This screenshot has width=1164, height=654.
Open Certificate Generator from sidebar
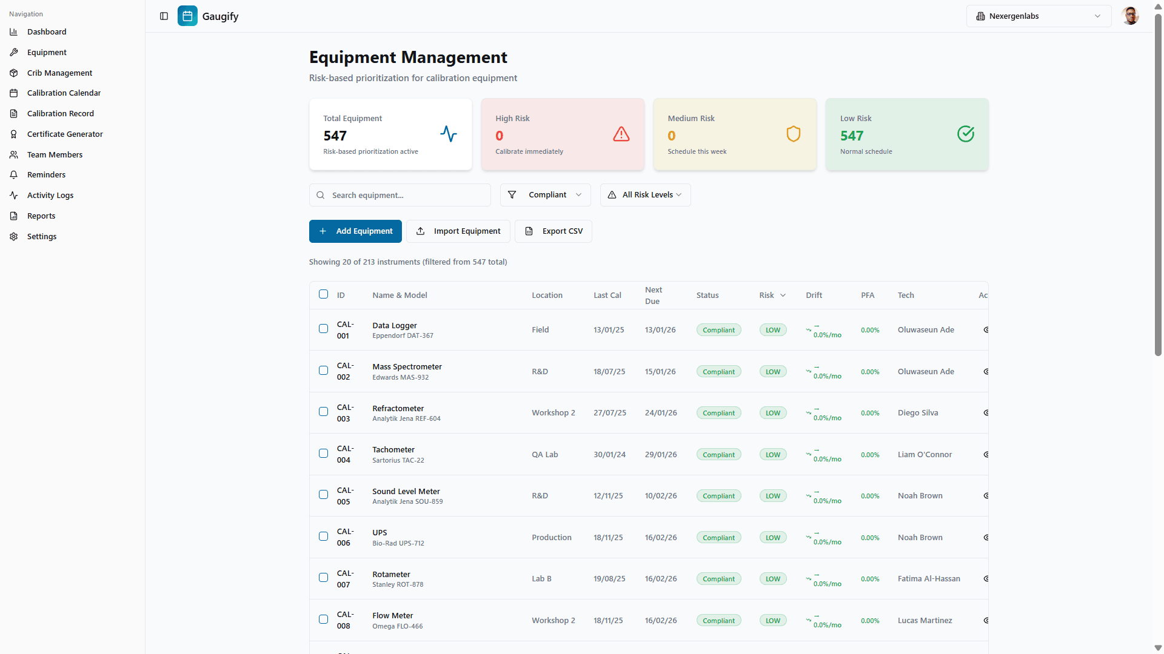(65, 134)
